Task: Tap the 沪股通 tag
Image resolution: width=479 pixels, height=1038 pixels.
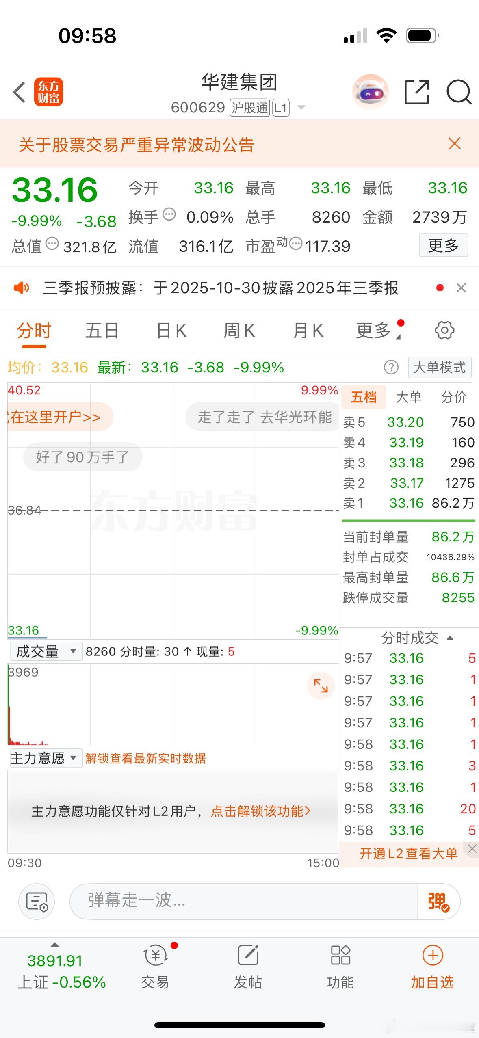Action: [x=250, y=108]
